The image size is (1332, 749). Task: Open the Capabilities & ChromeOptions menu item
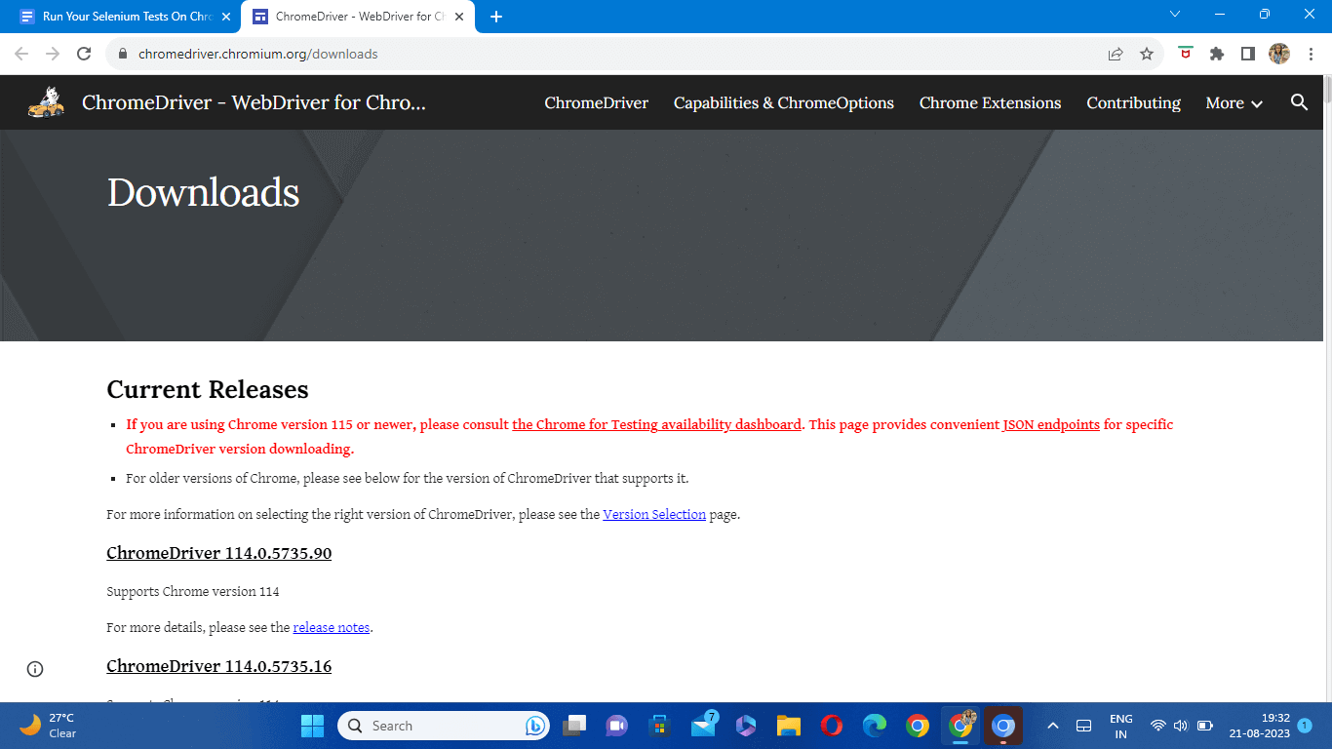pyautogui.click(x=783, y=102)
